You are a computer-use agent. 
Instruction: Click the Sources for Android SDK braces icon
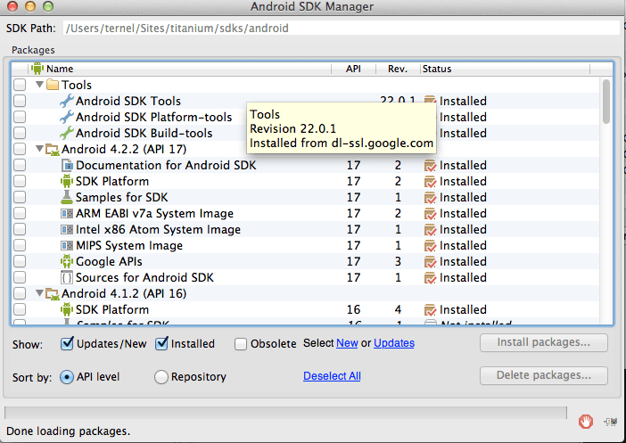[67, 278]
